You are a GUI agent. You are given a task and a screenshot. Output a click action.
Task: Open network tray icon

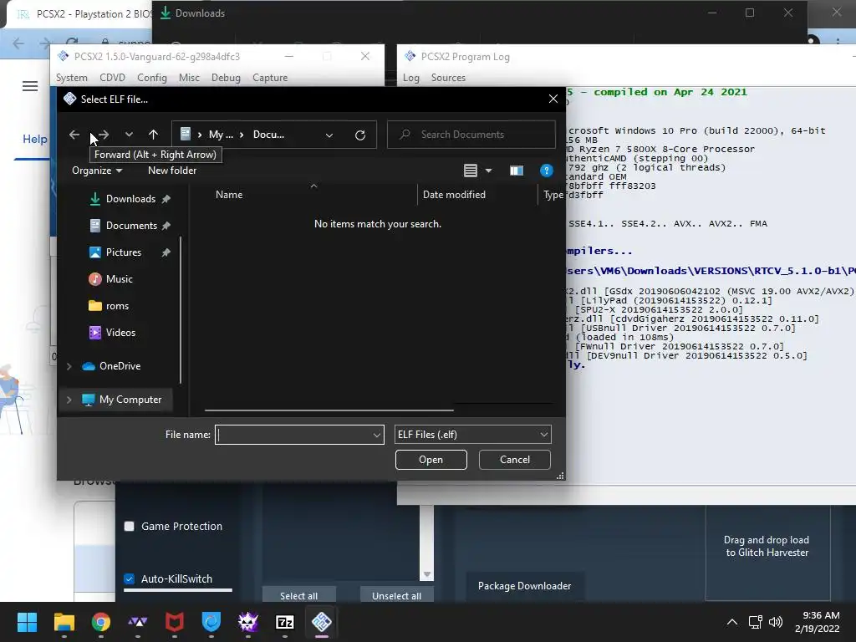755,622
